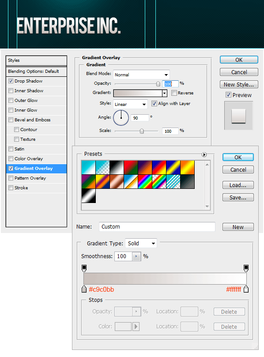Screen dimensions: 264x357
Task: Open the Blend Mode dropdown
Action: point(141,75)
